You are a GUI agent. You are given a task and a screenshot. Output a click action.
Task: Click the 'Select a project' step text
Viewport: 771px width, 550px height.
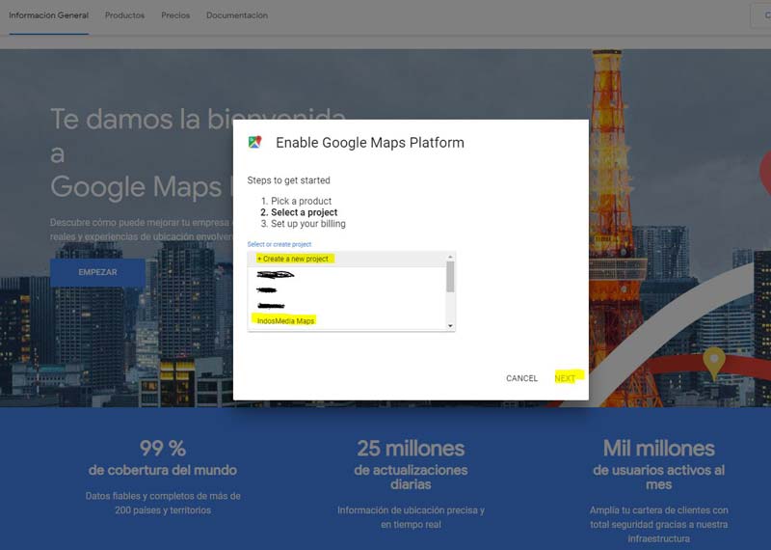pos(304,212)
